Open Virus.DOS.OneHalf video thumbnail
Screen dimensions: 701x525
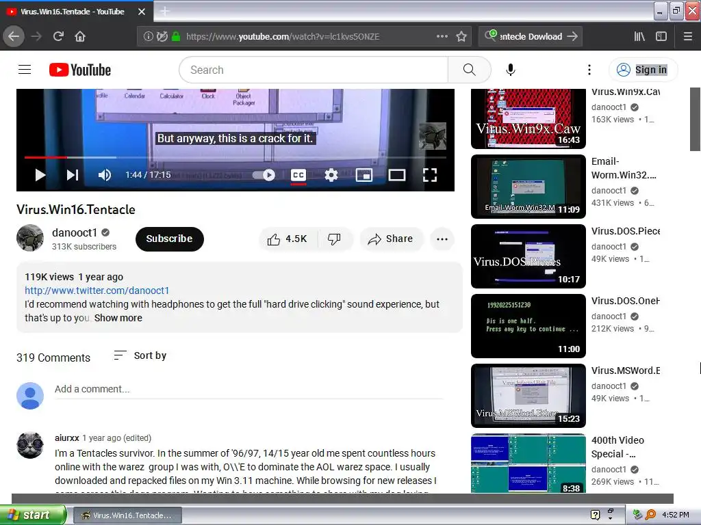pos(528,326)
